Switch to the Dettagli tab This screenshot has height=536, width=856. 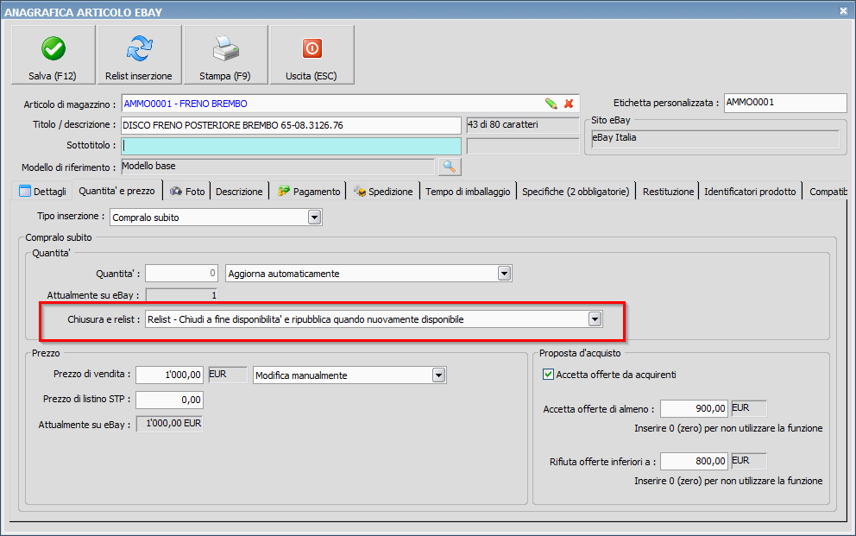click(x=42, y=192)
